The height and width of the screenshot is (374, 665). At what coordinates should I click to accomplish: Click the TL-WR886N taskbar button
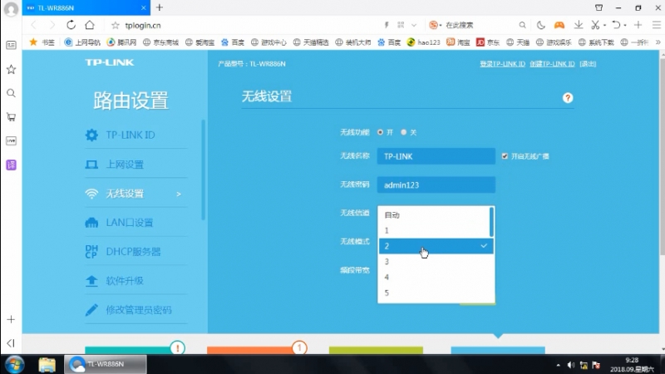pyautogui.click(x=106, y=364)
